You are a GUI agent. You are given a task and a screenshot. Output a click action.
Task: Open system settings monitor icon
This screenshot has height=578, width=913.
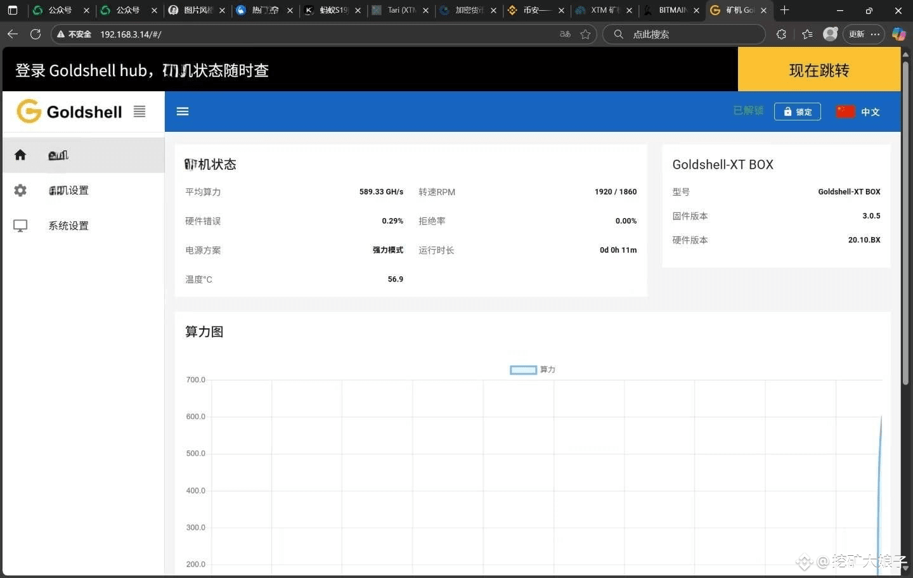[20, 226]
